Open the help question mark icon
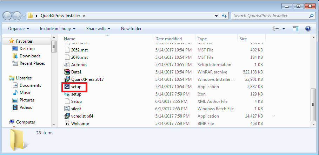 coord(308,29)
